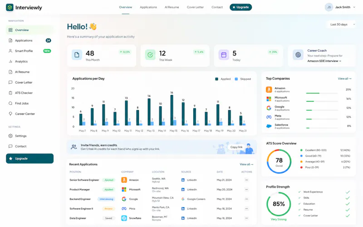Screen dimensions: 363x227
Task: Open Smart Profile in the sidebar
Action: 29,51
